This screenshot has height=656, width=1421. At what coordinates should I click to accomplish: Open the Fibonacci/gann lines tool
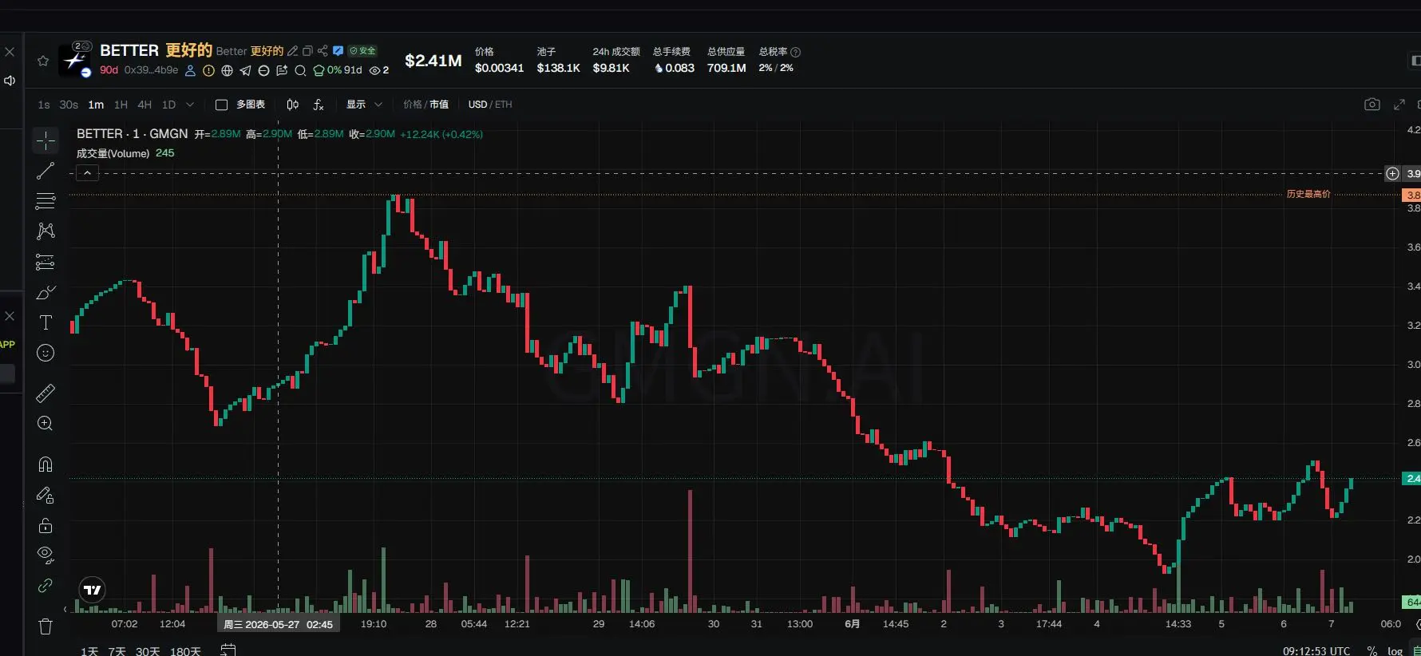pos(46,201)
